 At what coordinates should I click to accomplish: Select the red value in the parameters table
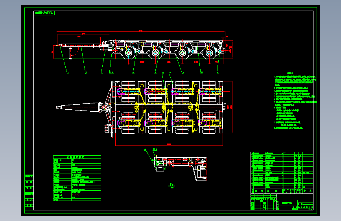click(76, 195)
